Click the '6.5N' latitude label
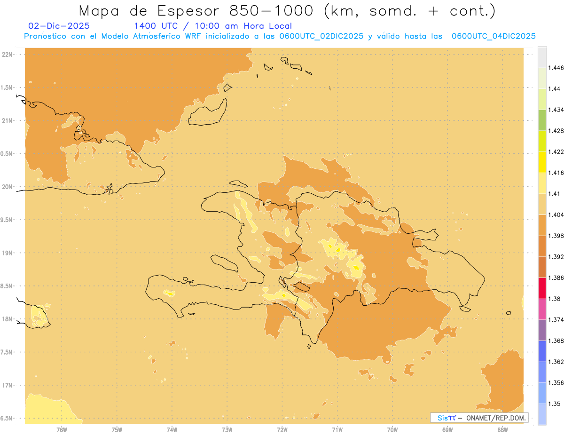 pyautogui.click(x=7, y=419)
